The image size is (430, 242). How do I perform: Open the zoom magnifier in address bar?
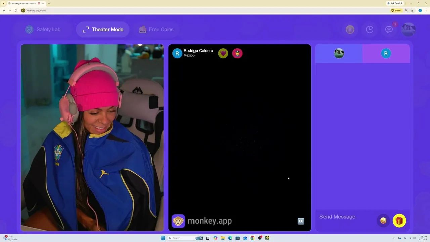(406, 10)
